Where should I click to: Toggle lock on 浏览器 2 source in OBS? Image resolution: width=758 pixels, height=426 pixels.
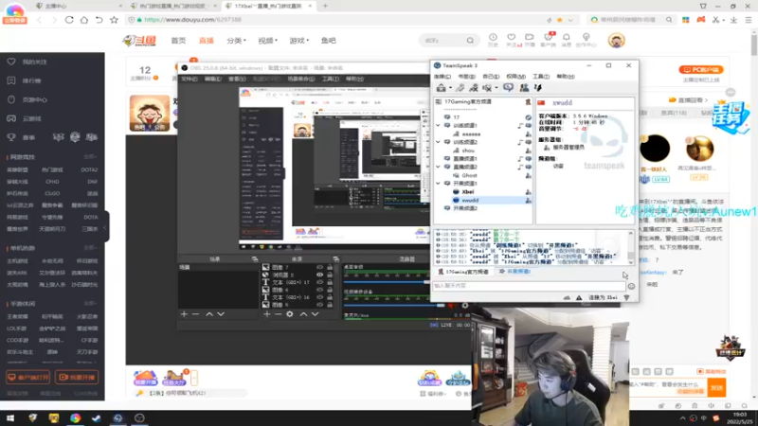(x=330, y=275)
